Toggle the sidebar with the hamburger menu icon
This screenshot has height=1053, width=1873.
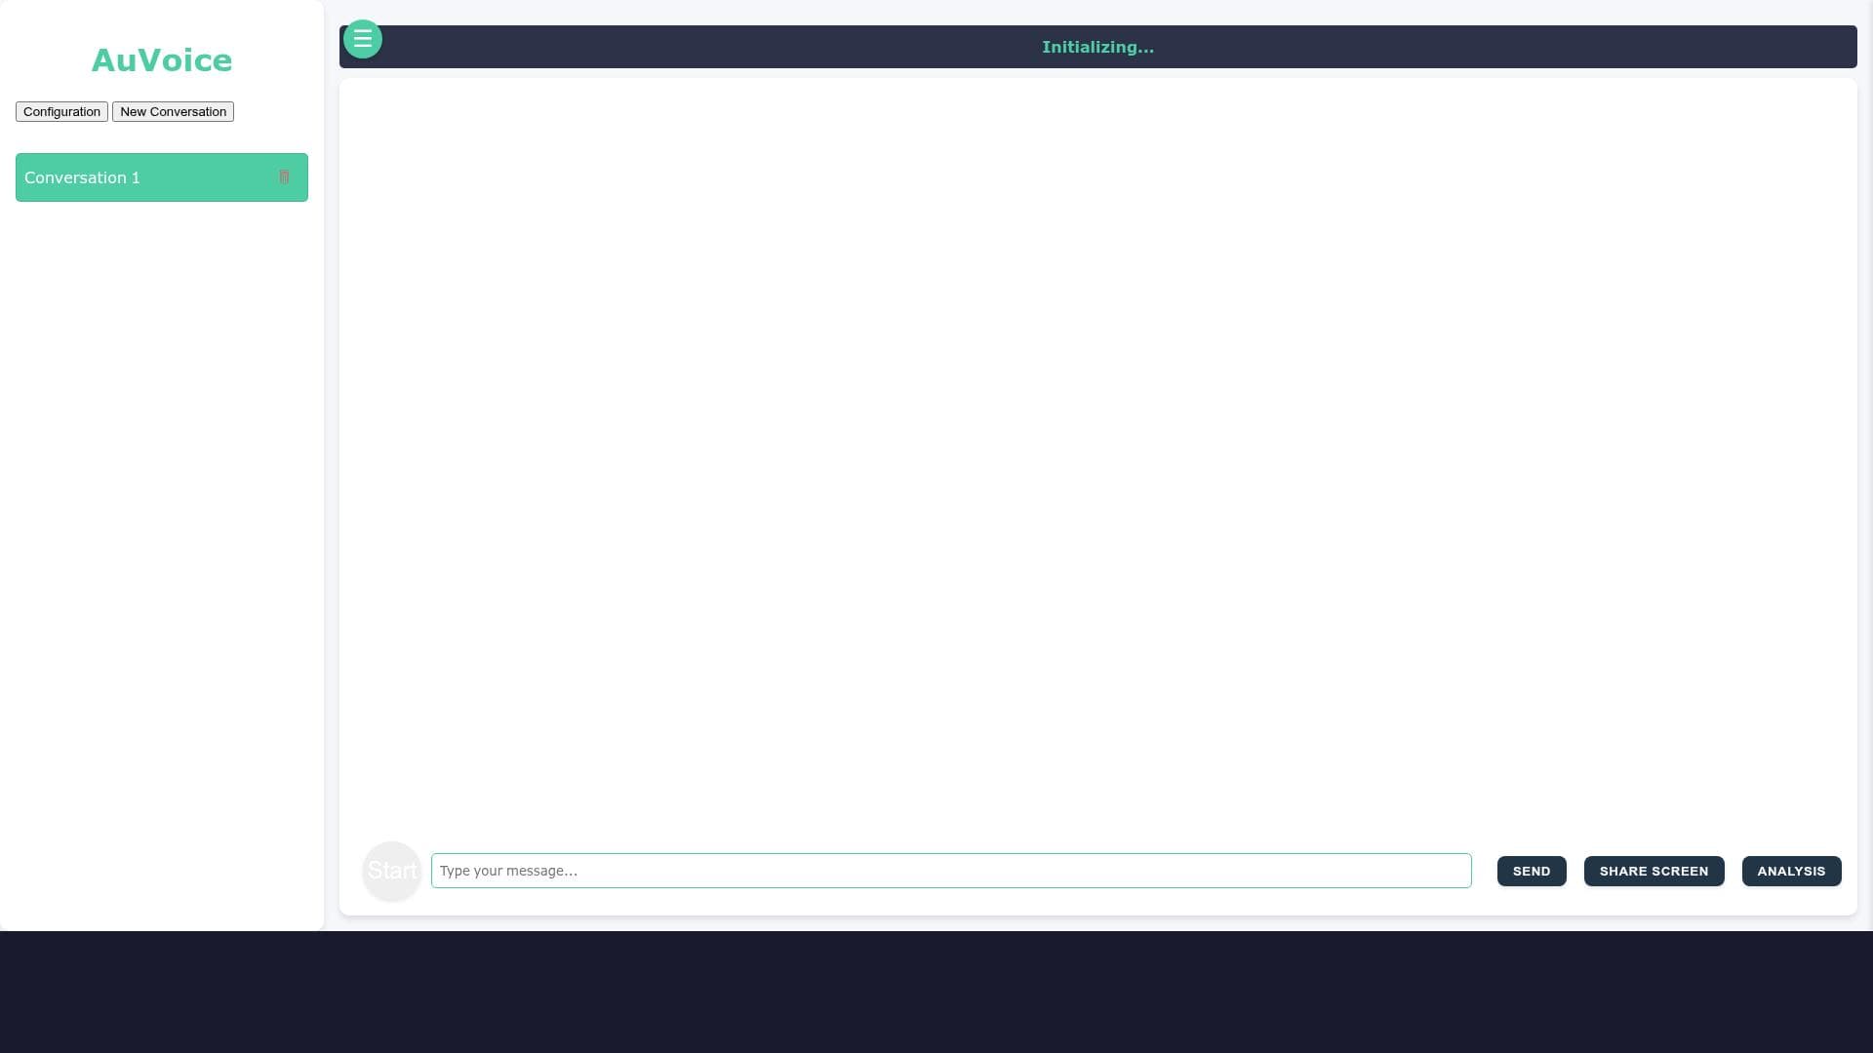(x=363, y=39)
